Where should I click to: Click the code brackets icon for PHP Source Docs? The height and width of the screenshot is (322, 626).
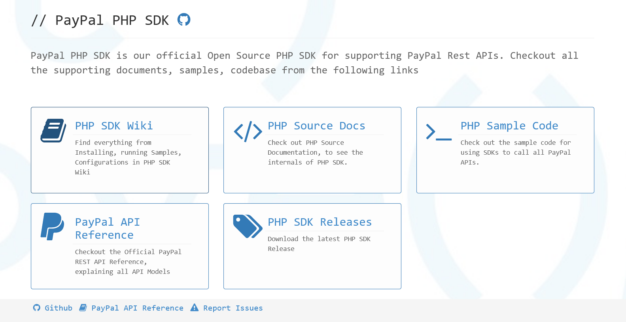248,131
